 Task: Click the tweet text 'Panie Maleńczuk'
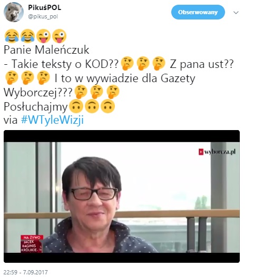(x=46, y=50)
